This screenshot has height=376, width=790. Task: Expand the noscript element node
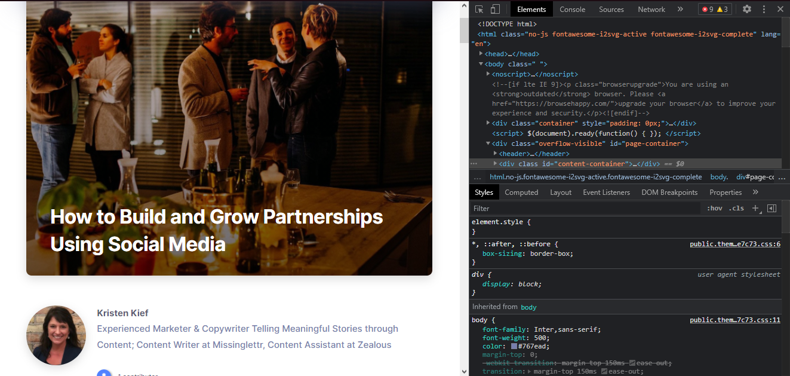click(488, 74)
